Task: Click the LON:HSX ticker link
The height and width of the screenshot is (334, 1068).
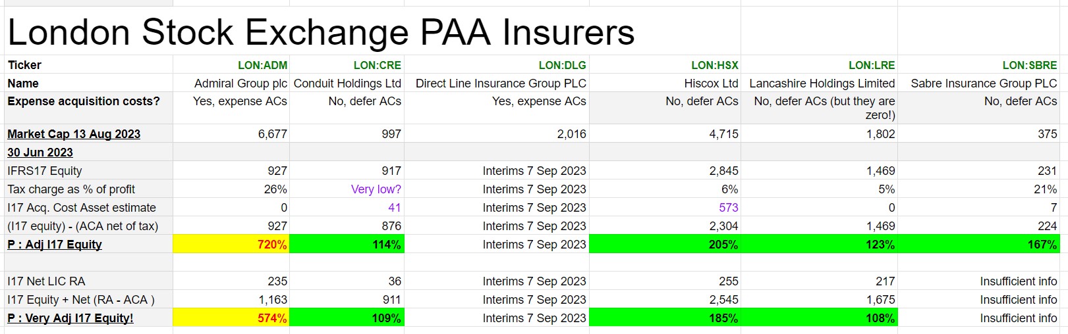Action: click(714, 65)
